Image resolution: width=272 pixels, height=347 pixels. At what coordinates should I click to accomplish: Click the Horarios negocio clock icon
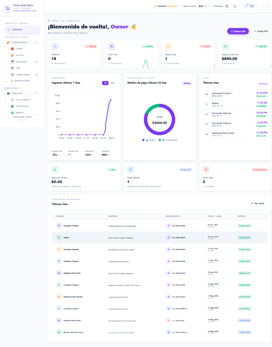click(13, 75)
